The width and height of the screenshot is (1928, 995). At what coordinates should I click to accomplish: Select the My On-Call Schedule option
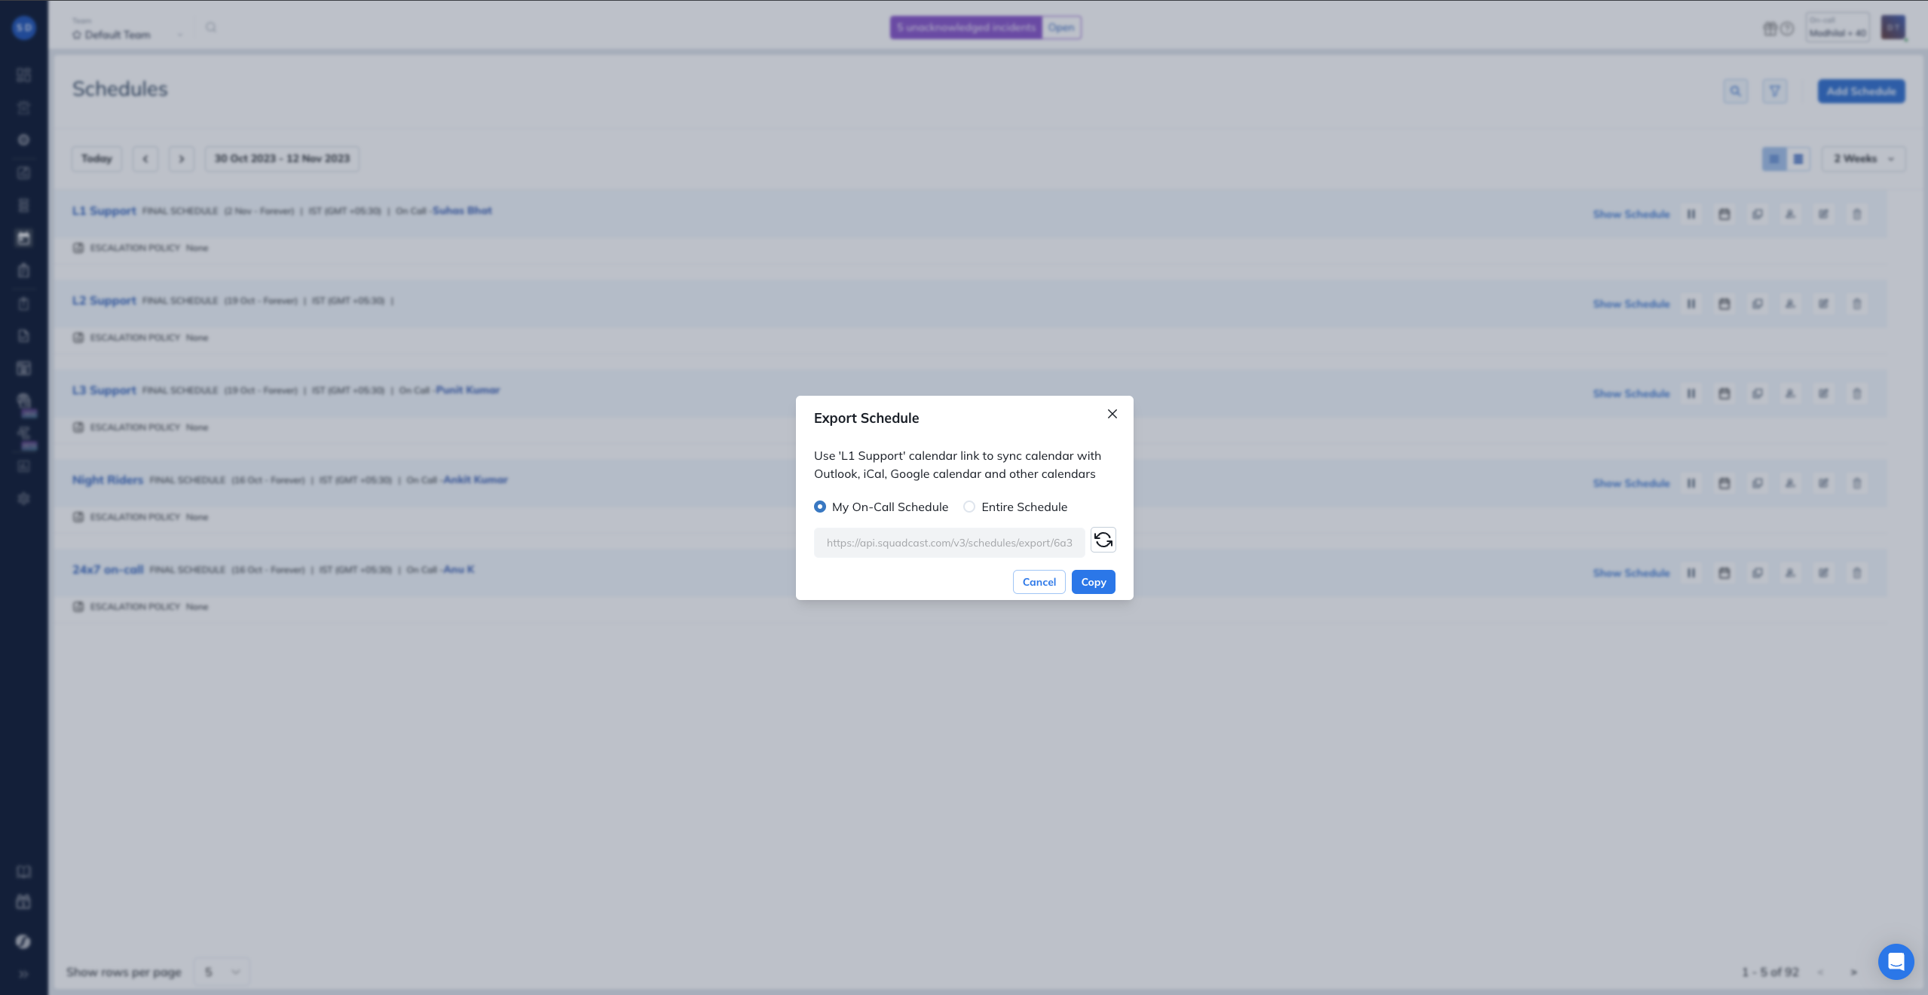(x=819, y=507)
